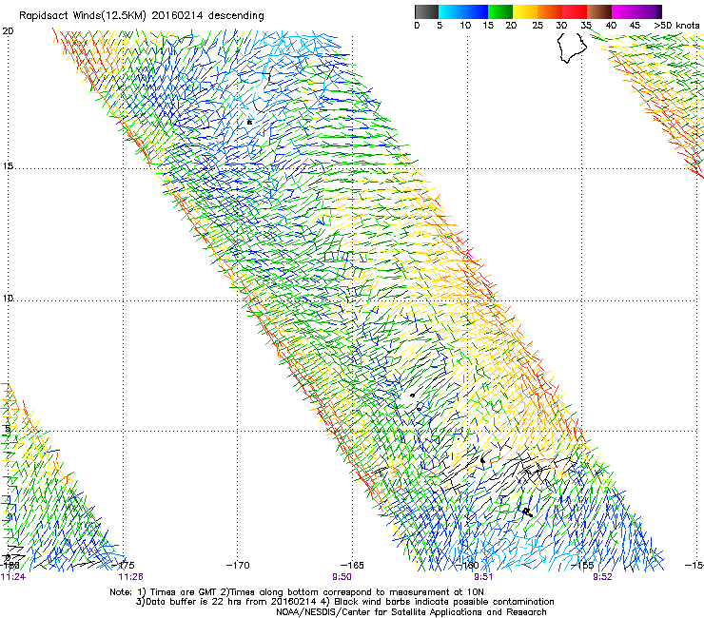Screen dimensions: 704x618
Task: Click the NOAA/NESDIS credit line
Action: tap(411, 612)
